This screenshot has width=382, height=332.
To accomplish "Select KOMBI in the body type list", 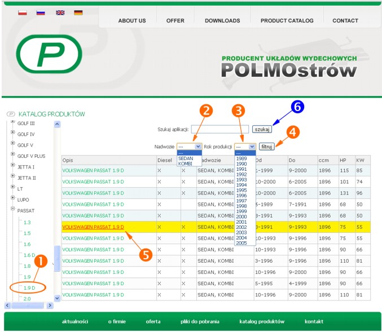I will tap(186, 163).
